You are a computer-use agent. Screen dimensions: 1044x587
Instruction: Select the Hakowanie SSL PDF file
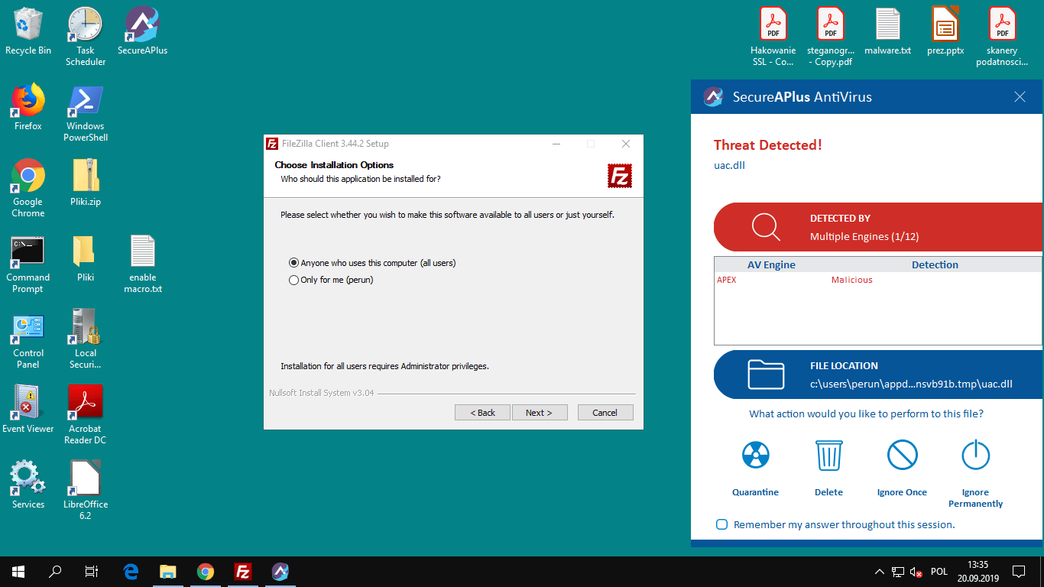773,37
